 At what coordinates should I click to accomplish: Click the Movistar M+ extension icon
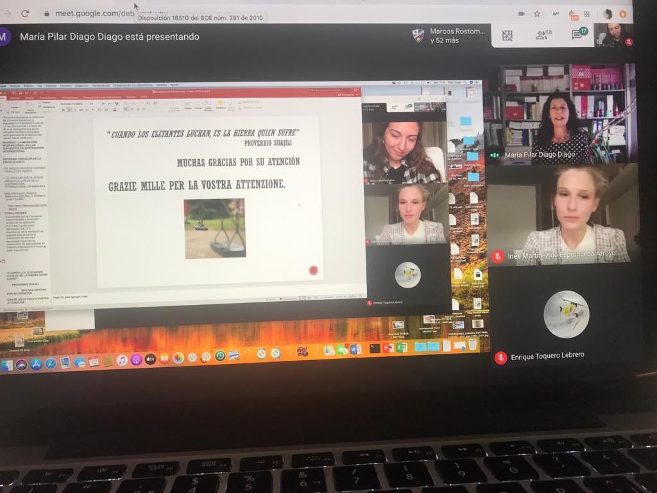click(556, 14)
